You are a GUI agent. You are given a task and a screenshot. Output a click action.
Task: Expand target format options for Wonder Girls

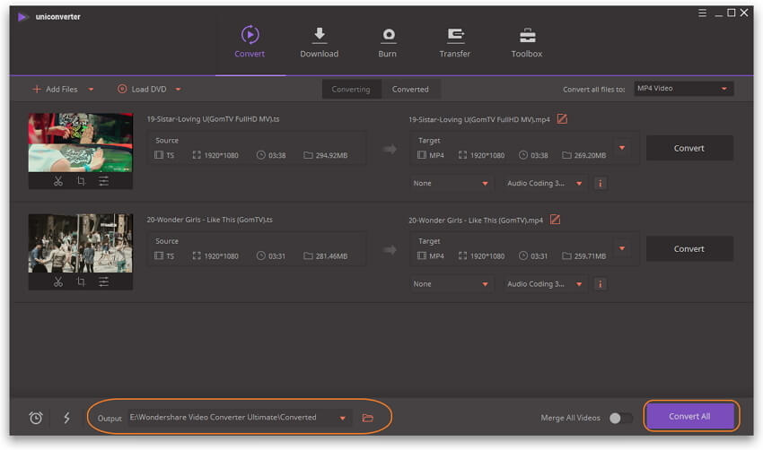(622, 248)
